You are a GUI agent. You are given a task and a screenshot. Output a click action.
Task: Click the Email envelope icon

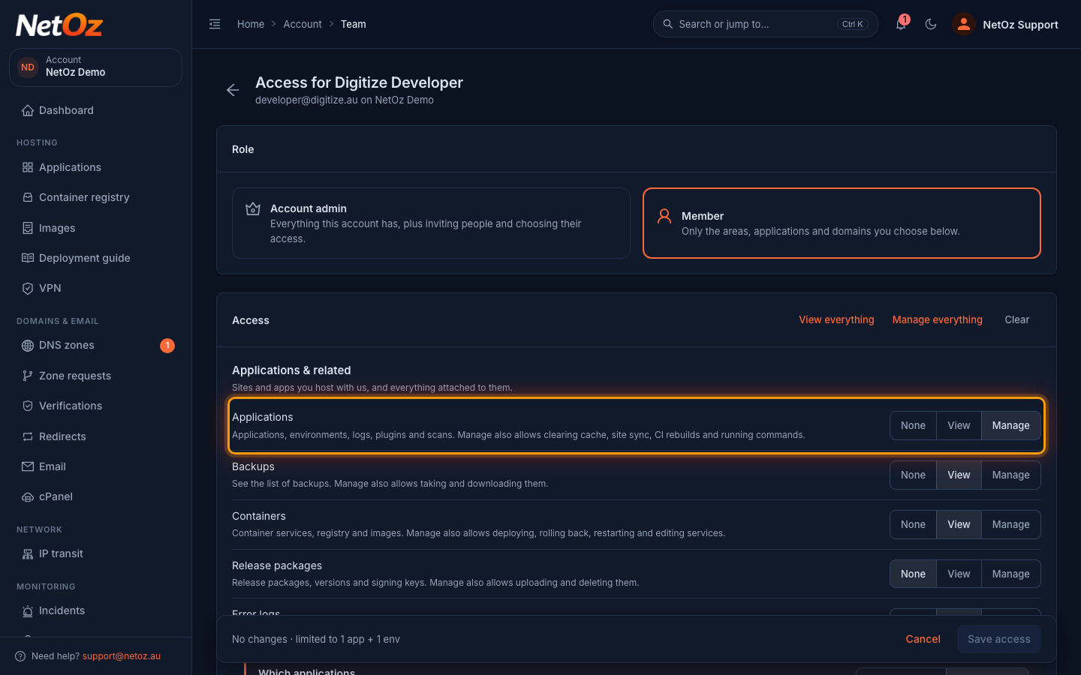coord(28,466)
